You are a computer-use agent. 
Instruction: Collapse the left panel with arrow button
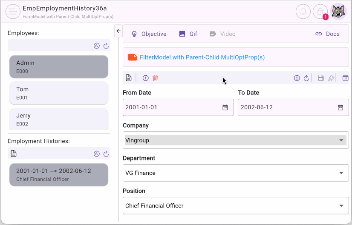point(118,31)
